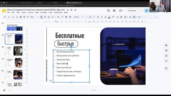Image resolution: width=171 pixels, height=96 pixels.
Task: Check the cloud document status icon
Action: [75, 10]
